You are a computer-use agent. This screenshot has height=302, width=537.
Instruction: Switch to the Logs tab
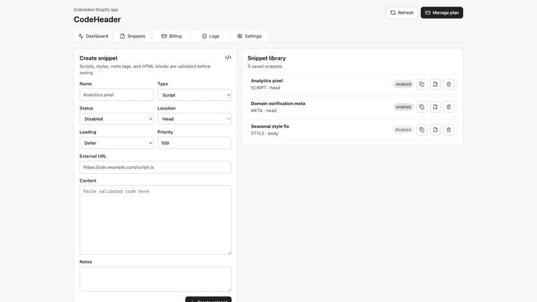coord(211,36)
